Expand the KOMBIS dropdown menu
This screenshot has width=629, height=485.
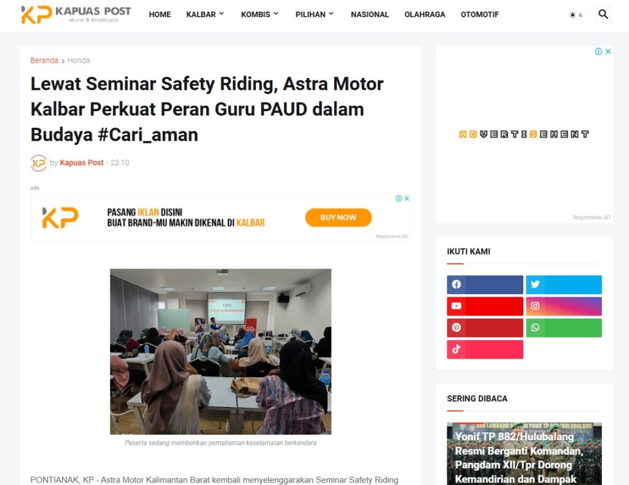[x=260, y=15]
